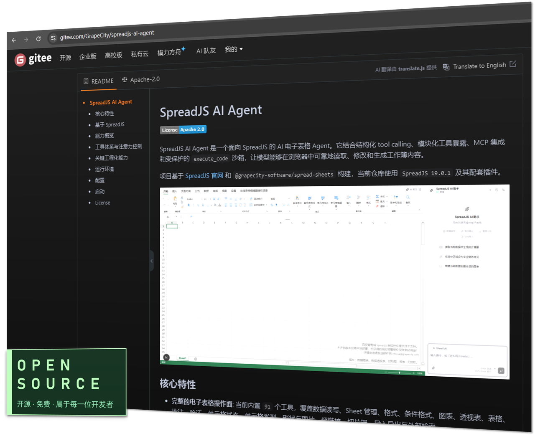Screen dimensions: 535x436
Task: Reload the page with the refresh icon
Action: (x=38, y=39)
